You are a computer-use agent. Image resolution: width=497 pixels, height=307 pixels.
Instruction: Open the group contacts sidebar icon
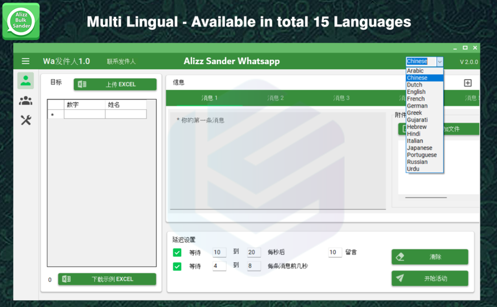(x=26, y=101)
